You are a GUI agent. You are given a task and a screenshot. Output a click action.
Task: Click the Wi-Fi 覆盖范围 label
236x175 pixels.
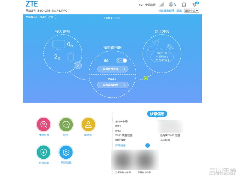(x=124, y=135)
